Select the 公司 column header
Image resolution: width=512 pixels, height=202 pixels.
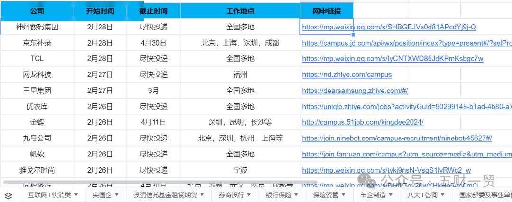(x=37, y=11)
